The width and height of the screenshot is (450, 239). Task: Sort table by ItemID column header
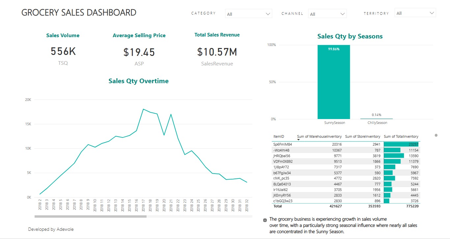click(279, 136)
